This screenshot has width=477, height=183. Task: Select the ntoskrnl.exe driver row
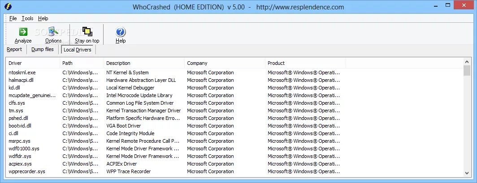(22, 72)
